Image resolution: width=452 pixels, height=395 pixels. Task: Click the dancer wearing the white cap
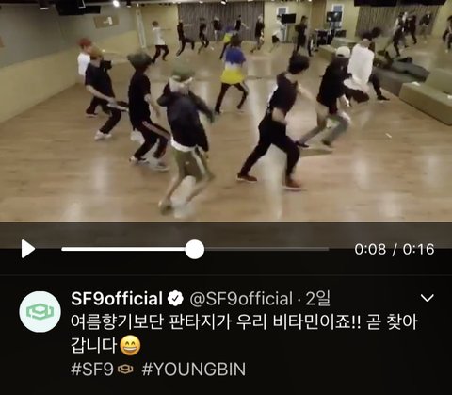(x=331, y=97)
